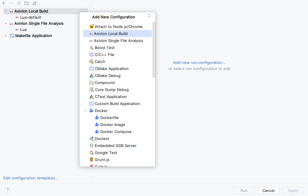This screenshot has height=196, width=308.
Task: Select Axivion Local Build tree label
Action: pos(31,11)
